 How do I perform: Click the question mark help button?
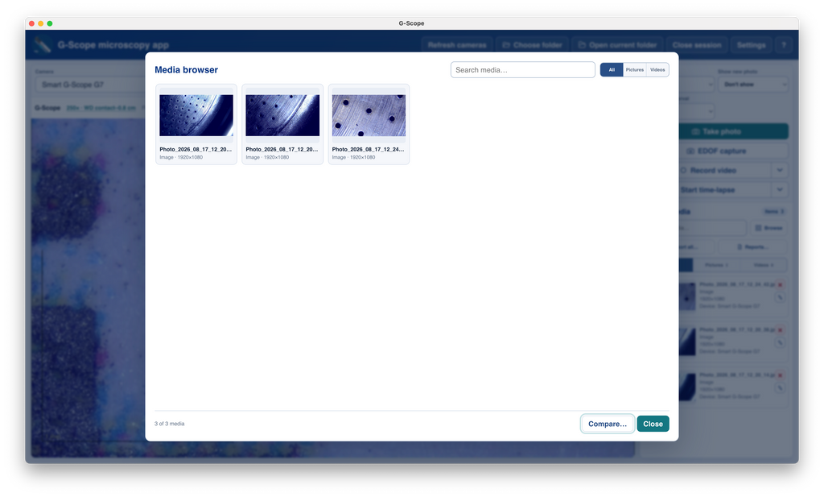(784, 45)
